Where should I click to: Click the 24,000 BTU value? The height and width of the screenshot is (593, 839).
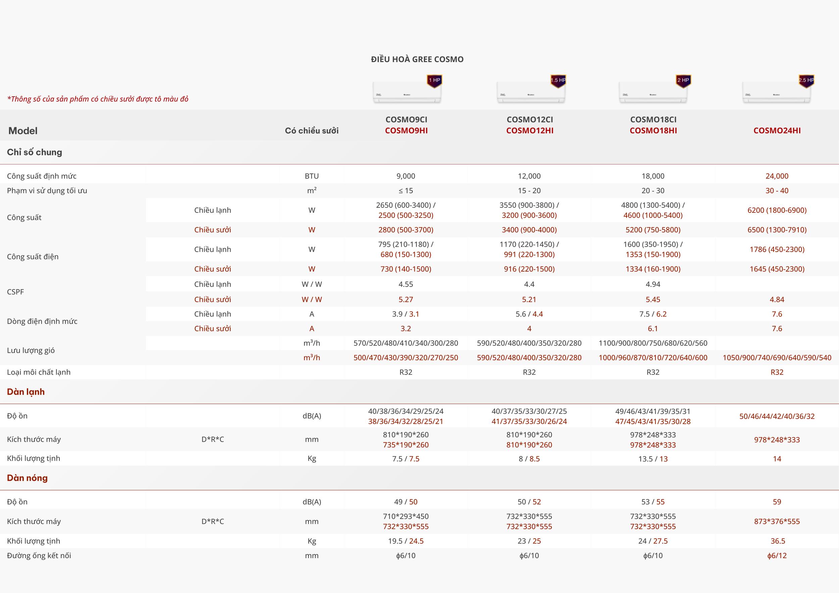pos(777,176)
